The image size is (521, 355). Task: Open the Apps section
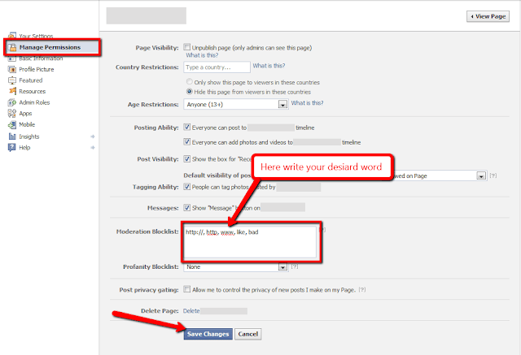tap(25, 114)
